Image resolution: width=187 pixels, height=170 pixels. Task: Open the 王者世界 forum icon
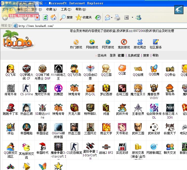tap(138, 108)
